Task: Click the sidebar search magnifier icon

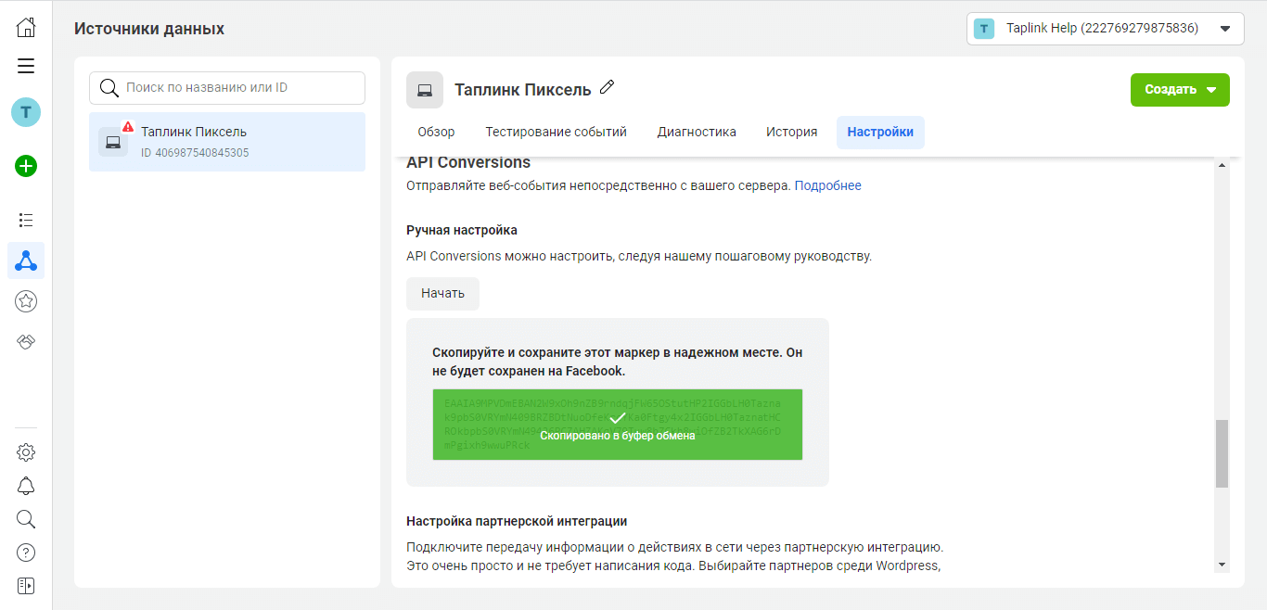Action: 26,519
